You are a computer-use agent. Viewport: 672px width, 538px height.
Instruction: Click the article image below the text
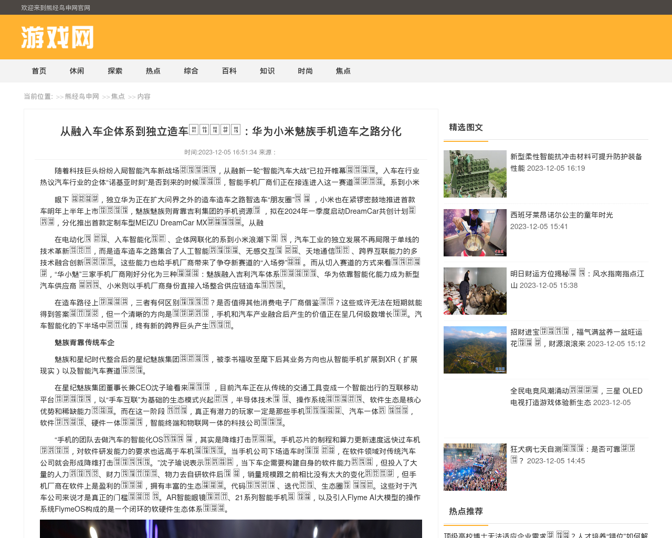[231, 529]
